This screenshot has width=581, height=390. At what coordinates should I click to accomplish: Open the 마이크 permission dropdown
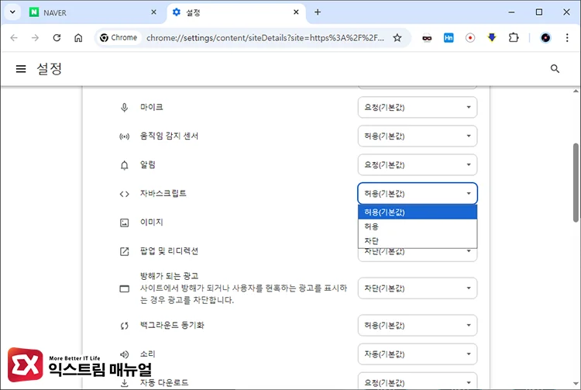[x=418, y=108]
